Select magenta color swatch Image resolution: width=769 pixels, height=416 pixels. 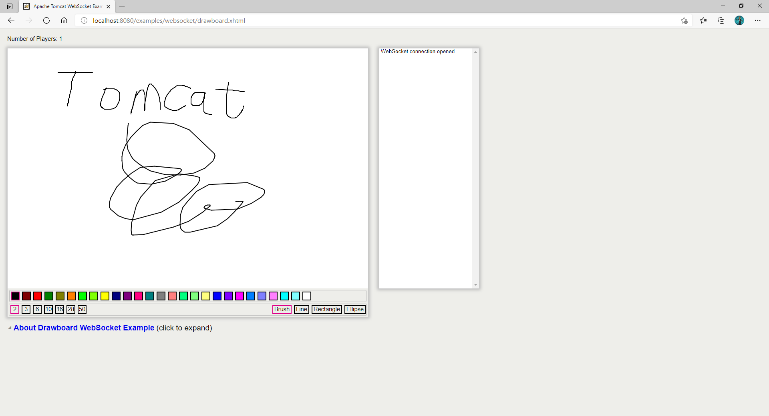240,296
